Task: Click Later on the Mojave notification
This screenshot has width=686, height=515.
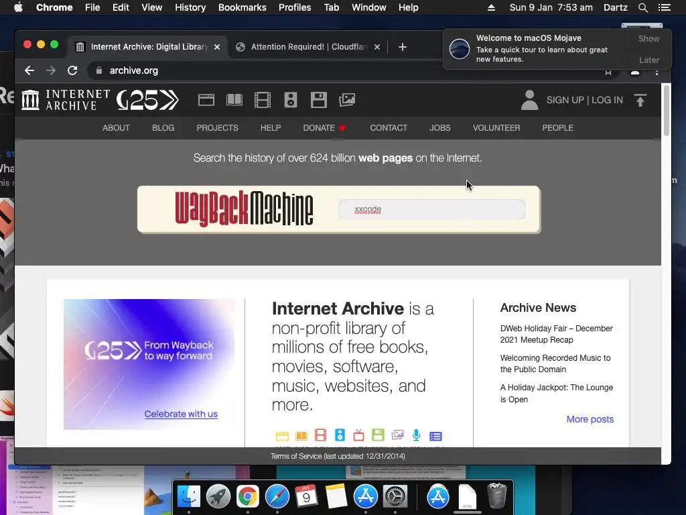Action: point(648,60)
